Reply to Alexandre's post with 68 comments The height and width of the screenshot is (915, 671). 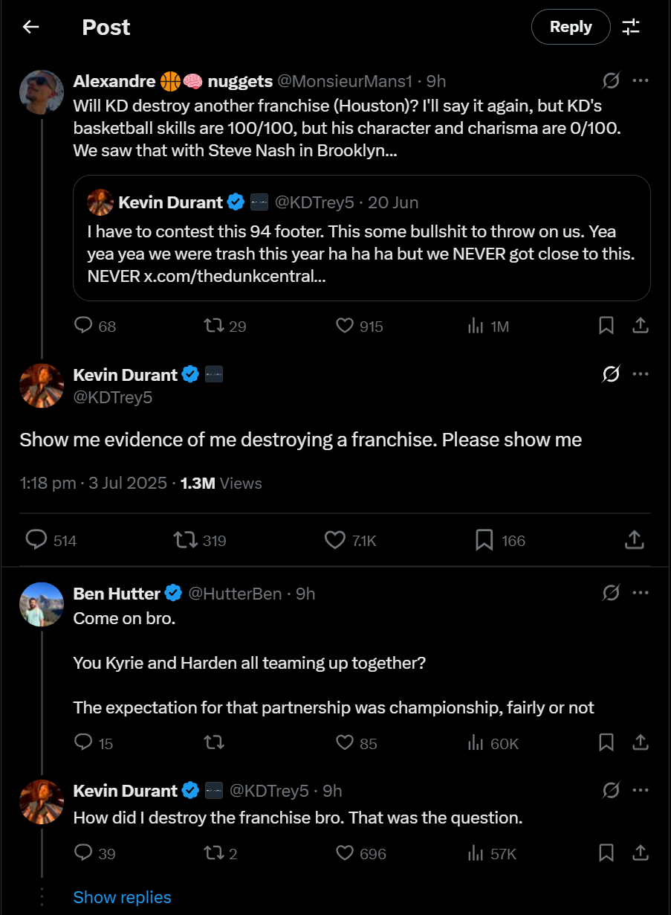96,326
